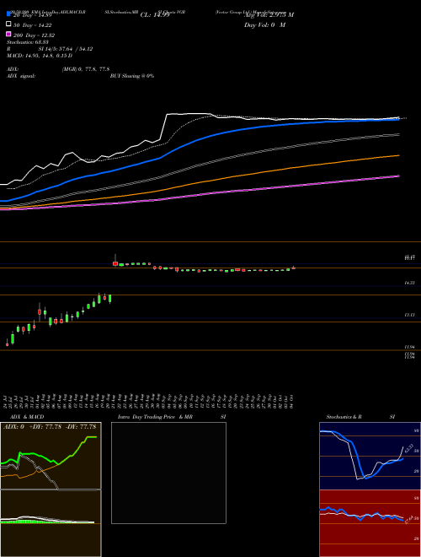The image size is (421, 557).
Task: Click the 'ADX: 0 +DY: 77.78 -DY: 77.78' header
Action: pyautogui.click(x=50, y=427)
